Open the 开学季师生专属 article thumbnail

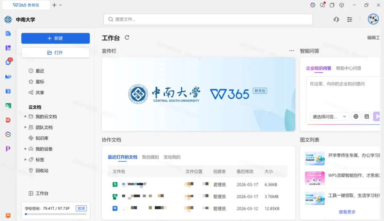[x=315, y=158]
